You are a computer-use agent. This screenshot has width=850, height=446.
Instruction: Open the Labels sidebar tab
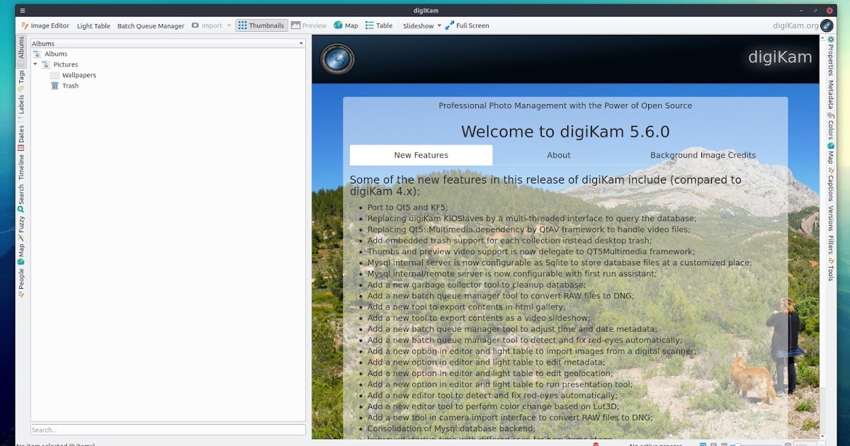tap(21, 107)
